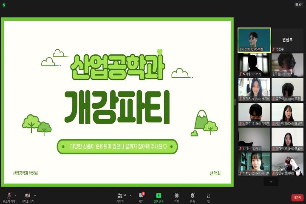The image size is (306, 204).
Task: Start video with 비디오 시작
Action: (28, 196)
